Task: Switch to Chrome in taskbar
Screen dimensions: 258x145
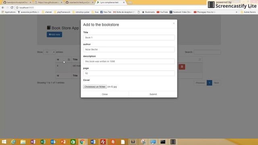Action: tap(82, 142)
